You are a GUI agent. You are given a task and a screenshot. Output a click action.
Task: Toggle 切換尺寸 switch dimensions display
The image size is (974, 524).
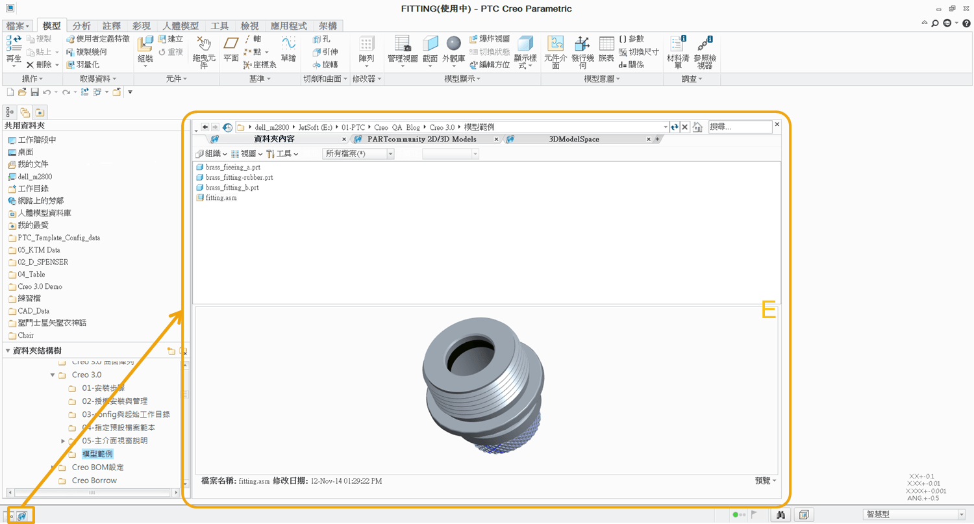pos(639,52)
